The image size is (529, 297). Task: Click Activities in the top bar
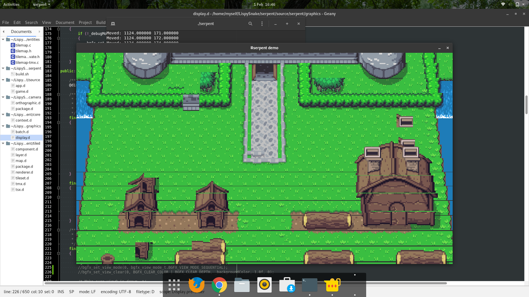pyautogui.click(x=11, y=4)
